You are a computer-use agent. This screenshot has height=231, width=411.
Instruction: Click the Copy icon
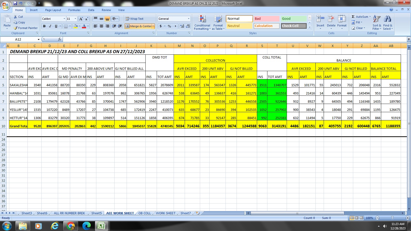15,22
